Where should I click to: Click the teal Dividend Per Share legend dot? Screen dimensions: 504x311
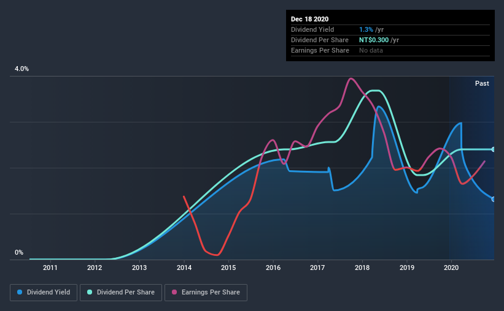coord(90,292)
